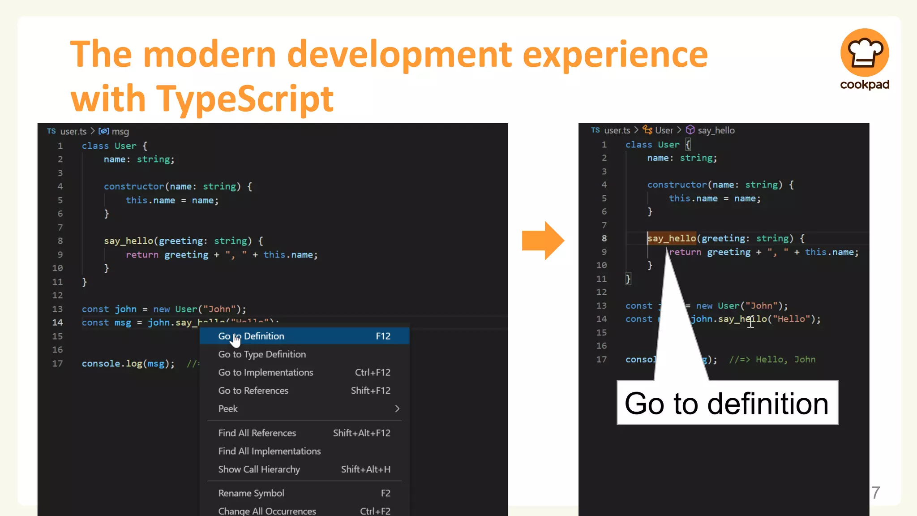Choose Find All References

pos(304,433)
